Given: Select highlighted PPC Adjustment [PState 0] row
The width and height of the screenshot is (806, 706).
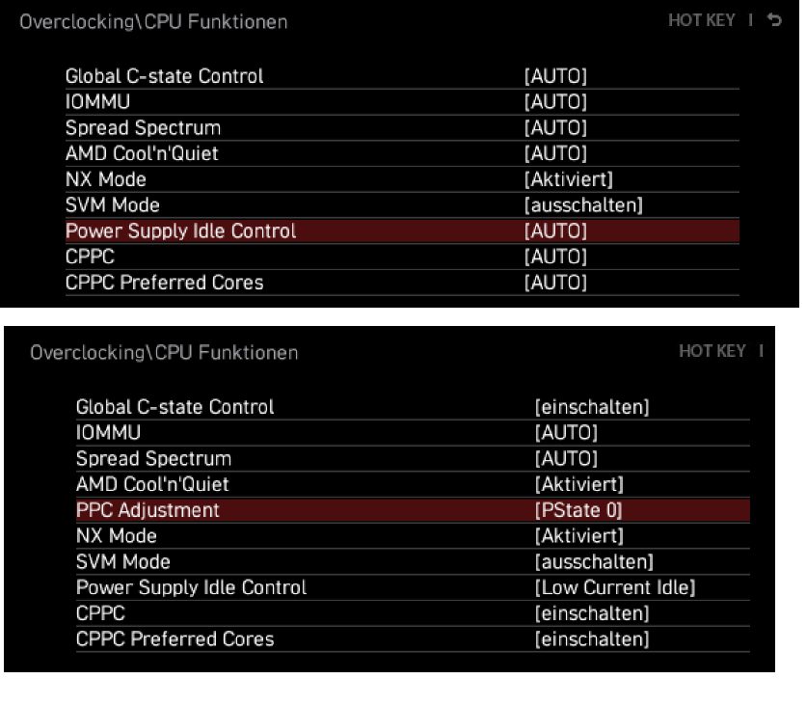Looking at the screenshot, I should [x=413, y=510].
